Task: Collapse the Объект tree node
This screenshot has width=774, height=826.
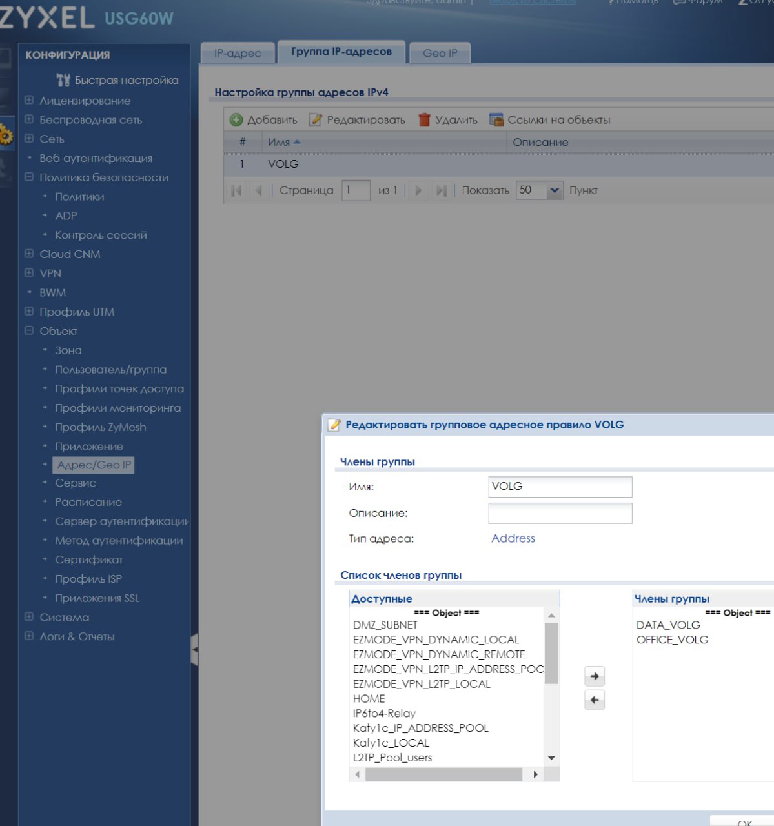Action: (x=28, y=330)
